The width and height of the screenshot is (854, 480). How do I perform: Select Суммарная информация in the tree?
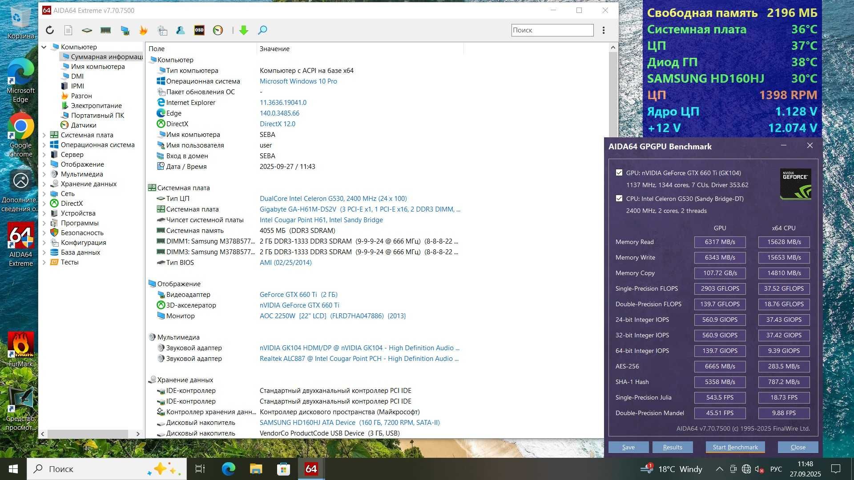coord(102,56)
